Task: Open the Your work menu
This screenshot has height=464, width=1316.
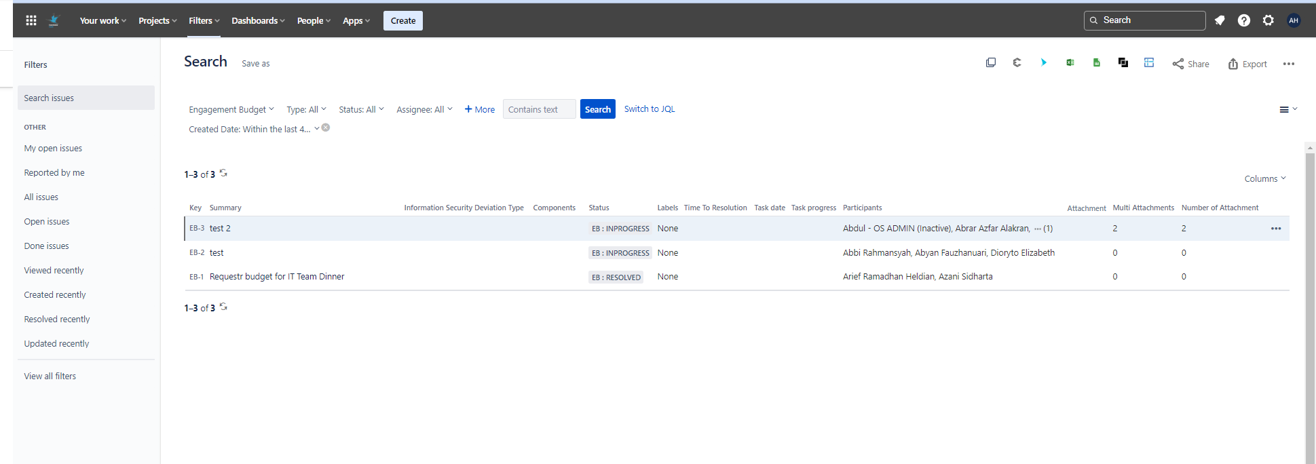Action: point(103,20)
